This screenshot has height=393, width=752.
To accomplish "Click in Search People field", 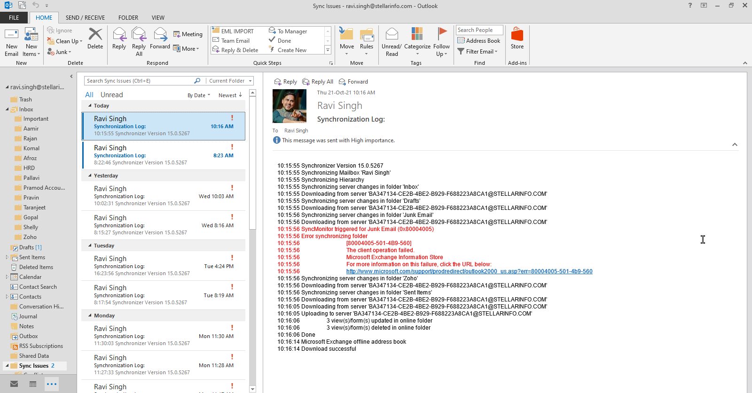I will (479, 30).
